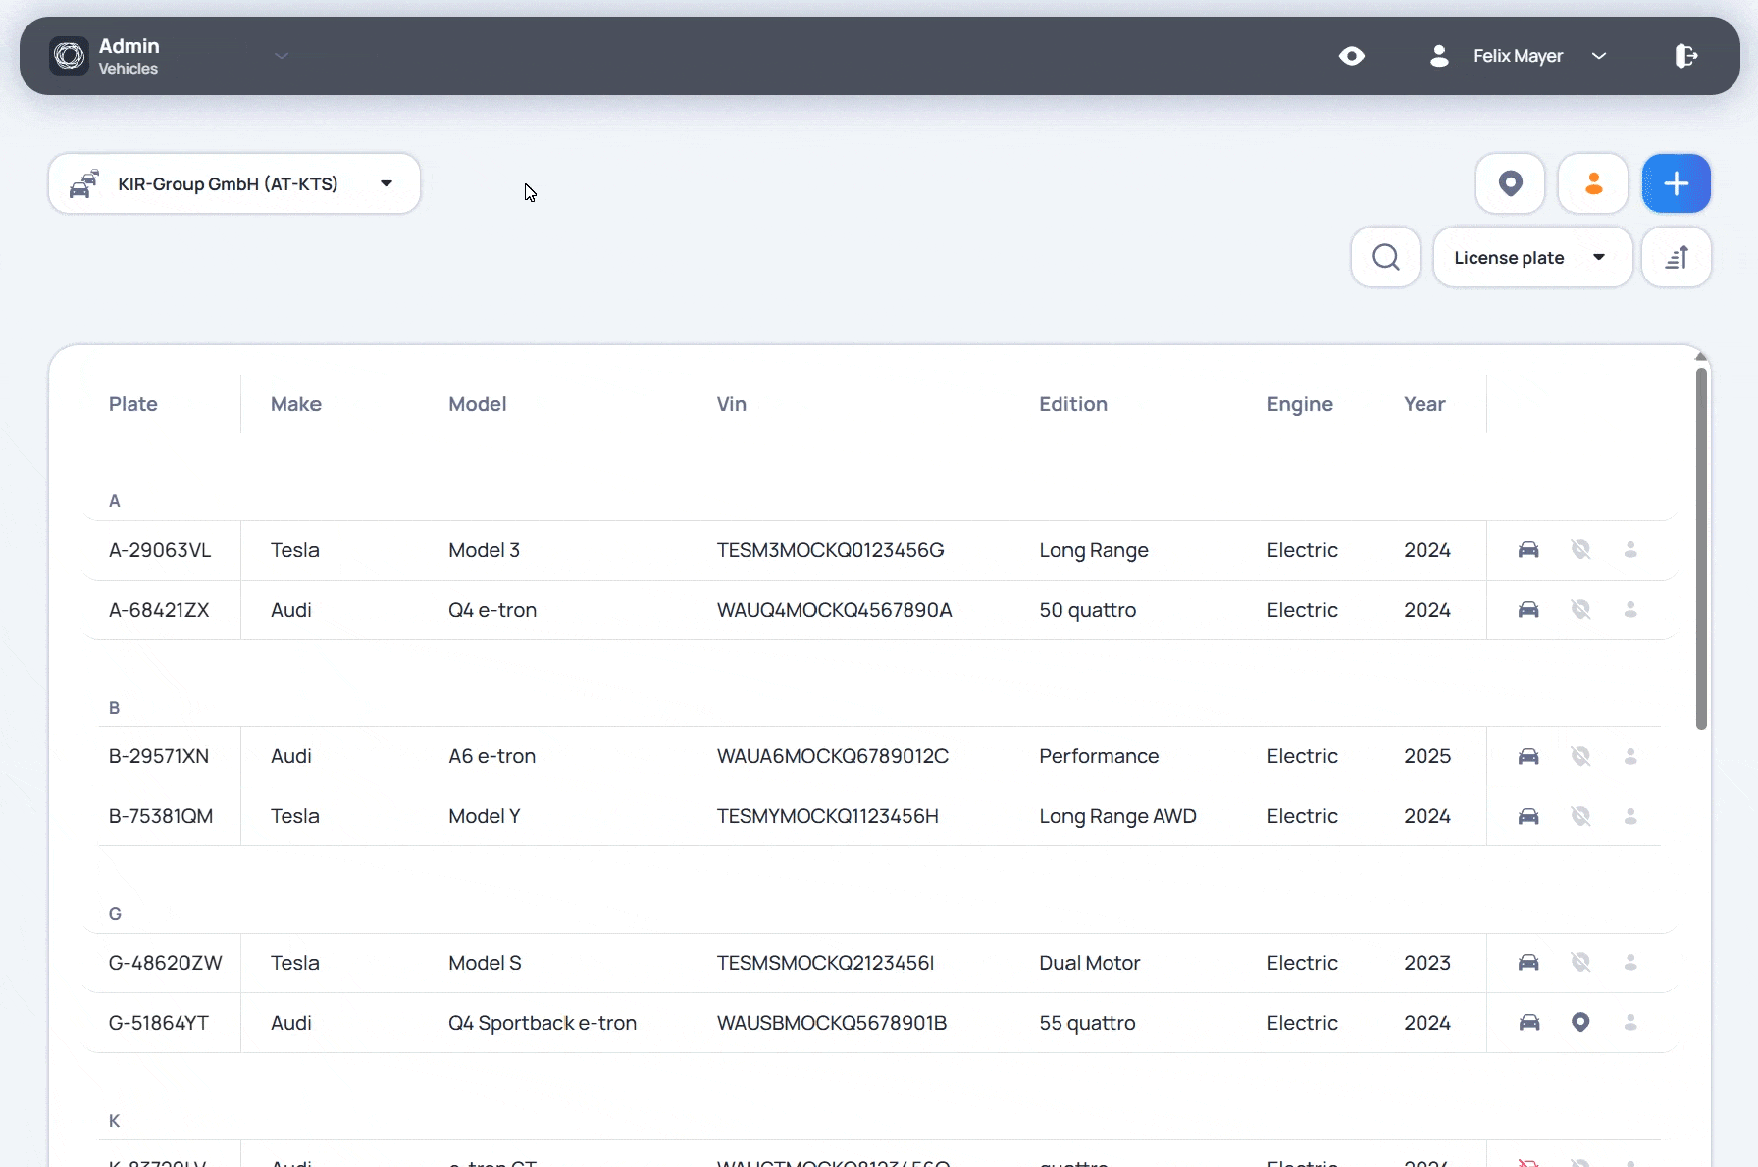The height and width of the screenshot is (1167, 1758).
Task: Click the VIN WAUA6MOCKQ6789012C
Action: coord(833,756)
